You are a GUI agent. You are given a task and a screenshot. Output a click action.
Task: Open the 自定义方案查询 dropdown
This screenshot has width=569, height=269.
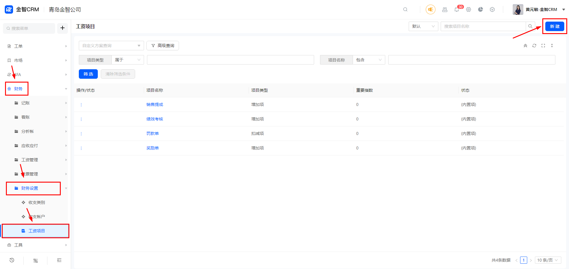pyautogui.click(x=111, y=46)
